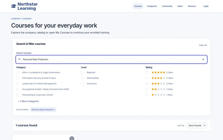Click the 'Rating' filter label

(x=149, y=67)
